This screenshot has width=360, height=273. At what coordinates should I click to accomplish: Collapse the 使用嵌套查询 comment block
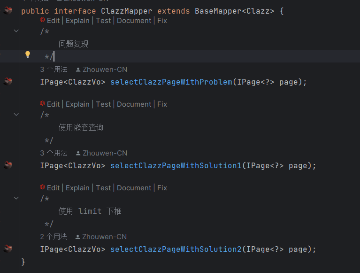click(x=16, y=115)
